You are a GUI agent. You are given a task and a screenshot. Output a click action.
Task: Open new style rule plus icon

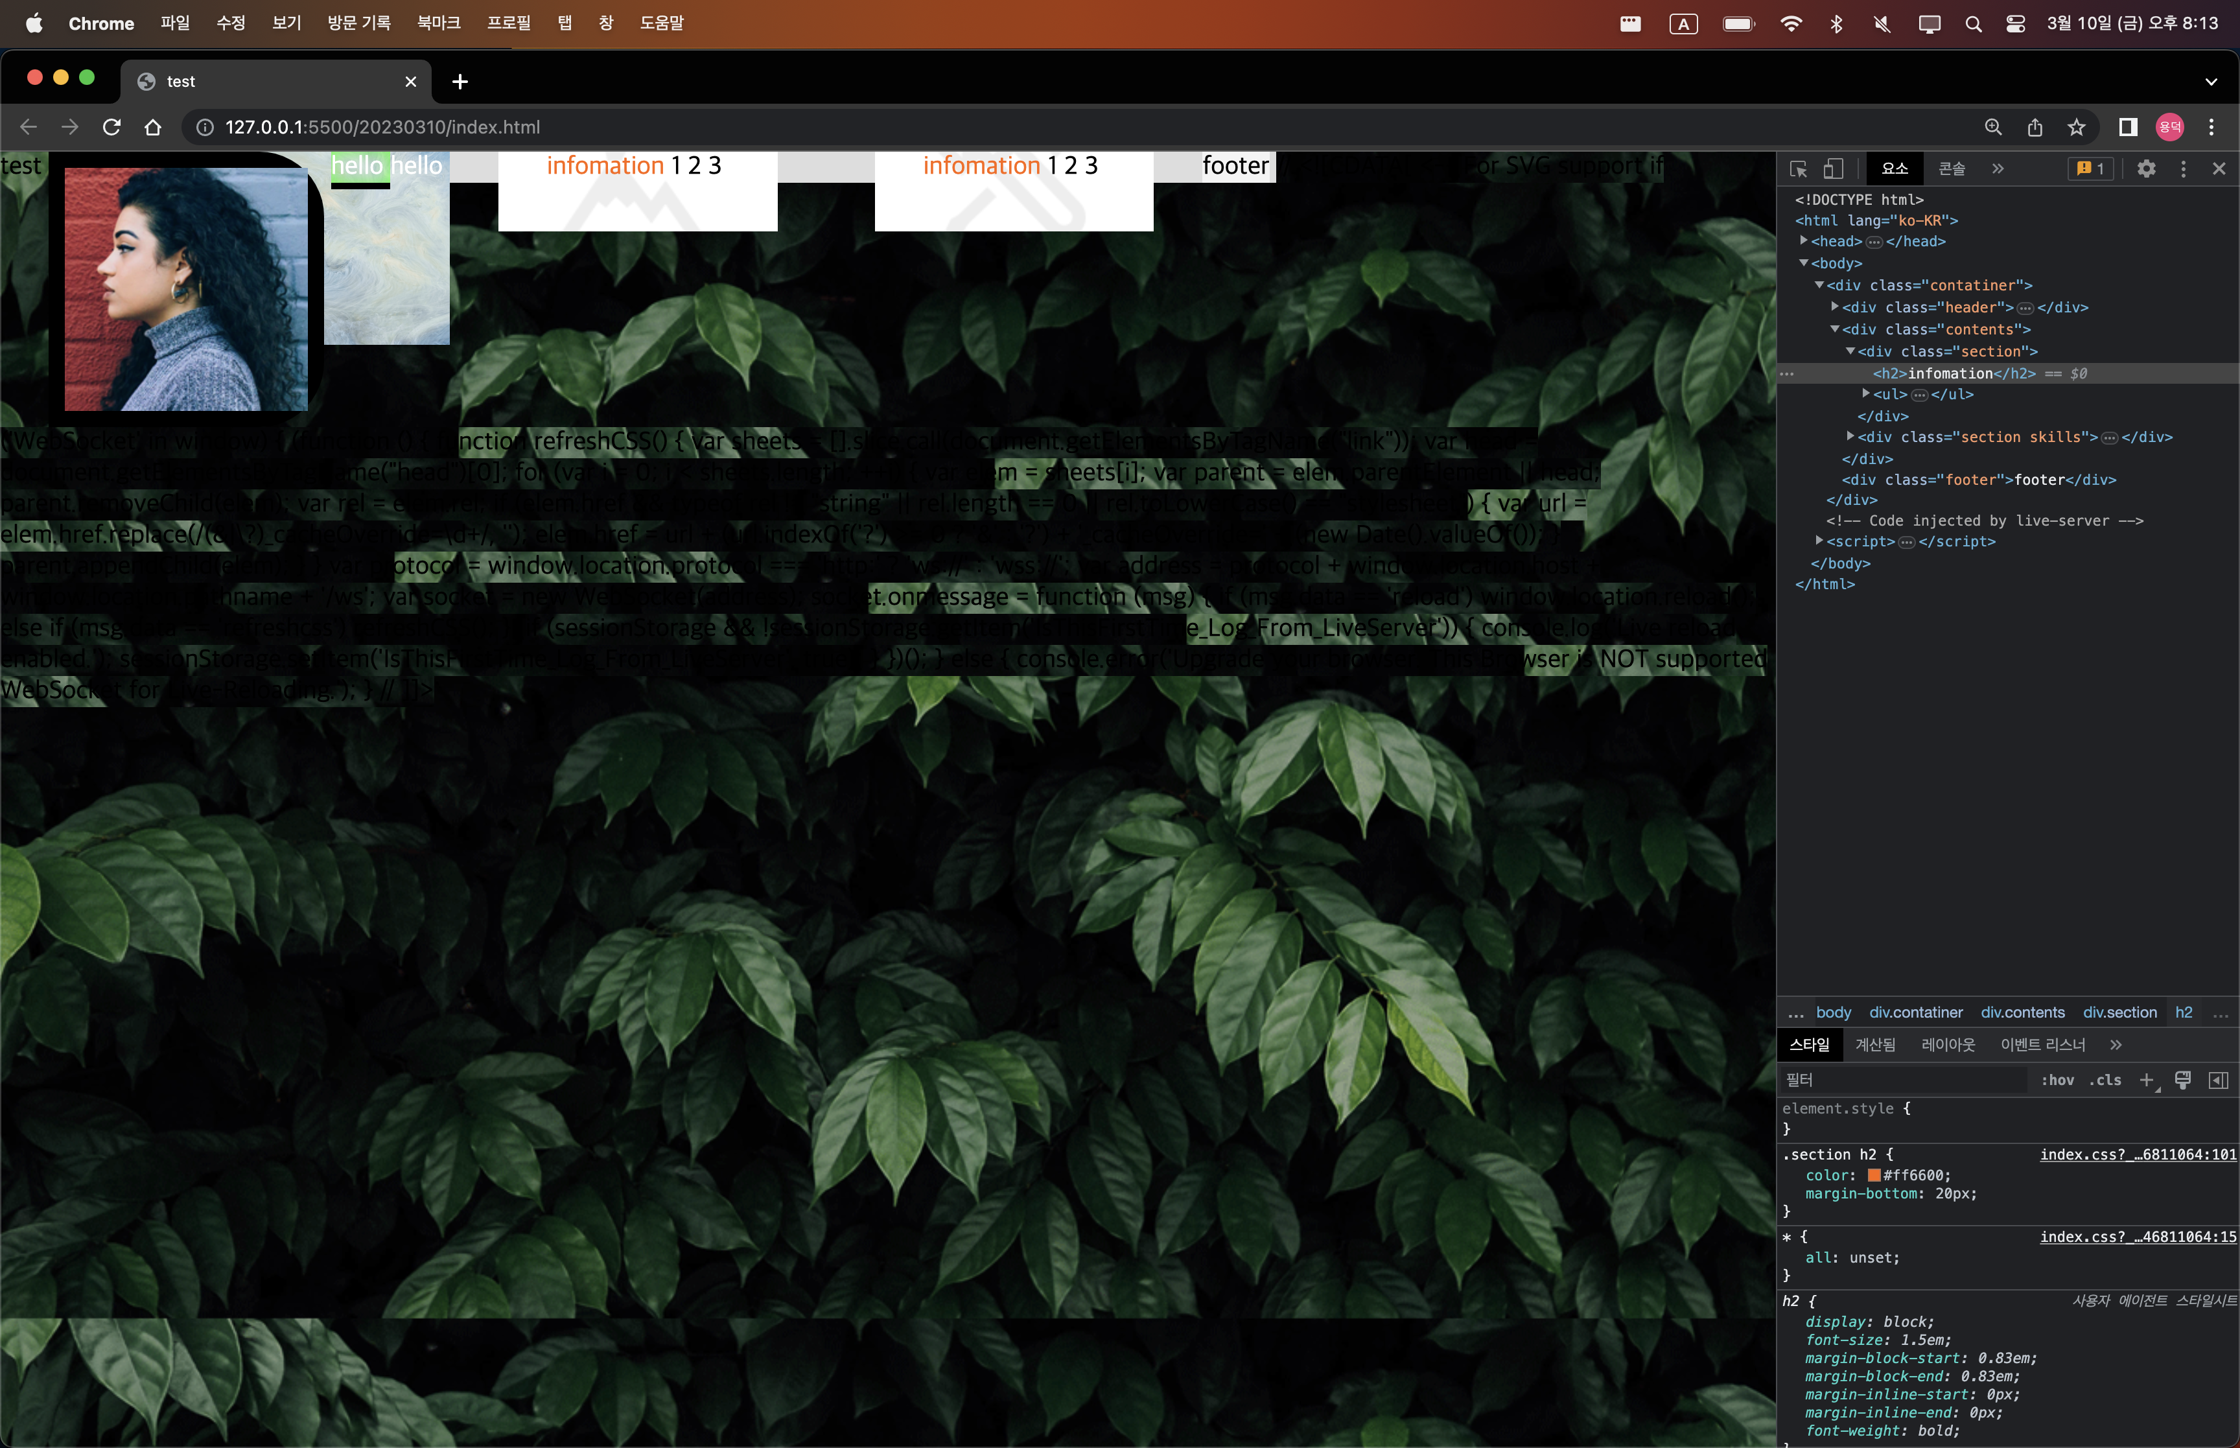[2146, 1080]
